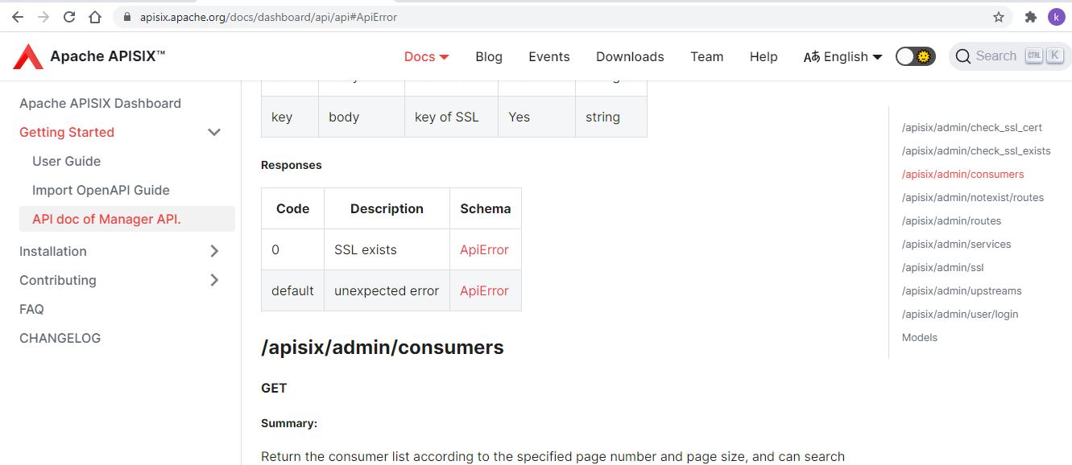1072x465 pixels.
Task: Open Contributing in the sidebar
Action: [58, 280]
